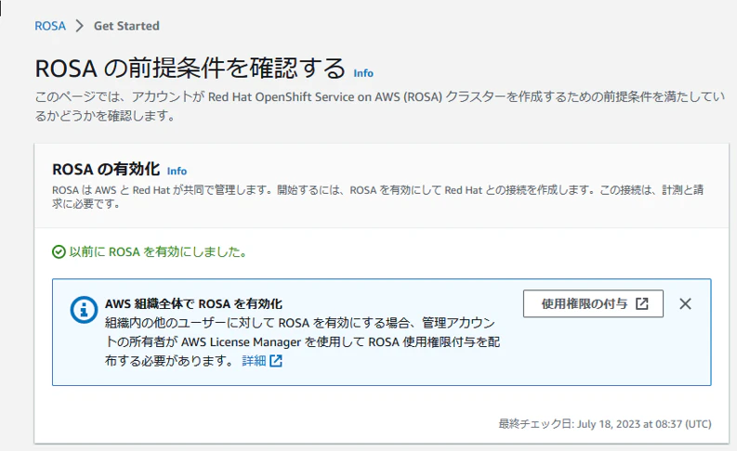This screenshot has height=451, width=737.
Task: Click the blue info circle icon
Action: pos(84,310)
